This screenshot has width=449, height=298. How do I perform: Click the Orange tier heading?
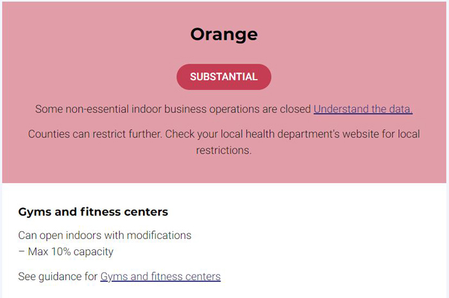click(x=224, y=34)
